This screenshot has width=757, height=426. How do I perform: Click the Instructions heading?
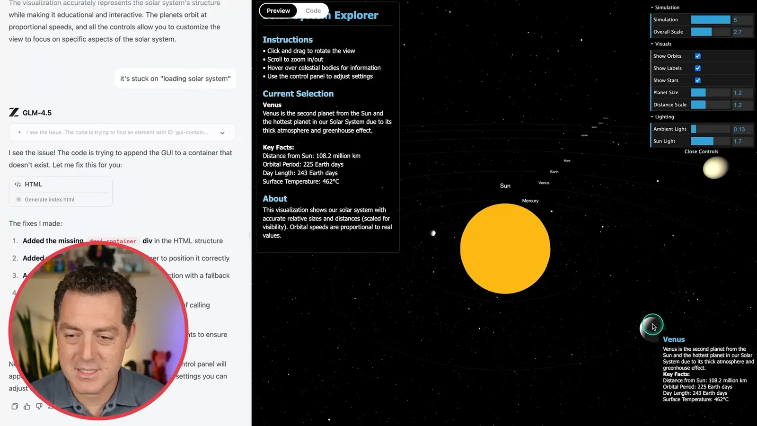288,40
